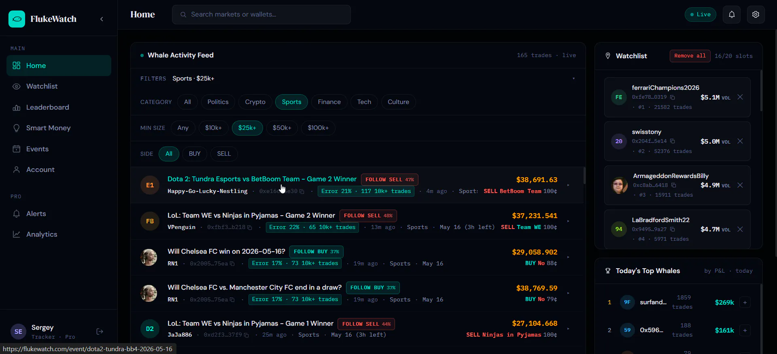
Task: Open Leaderboard in sidebar
Action: tap(59, 107)
